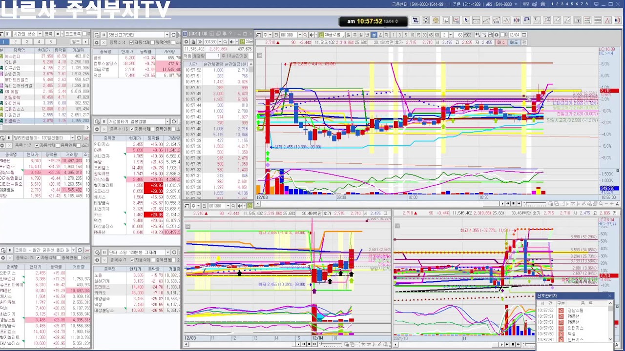This screenshot has height=351, width=625.
Task: Refresh the 저점불타기 일봉염별 search list
Action: coord(174,121)
